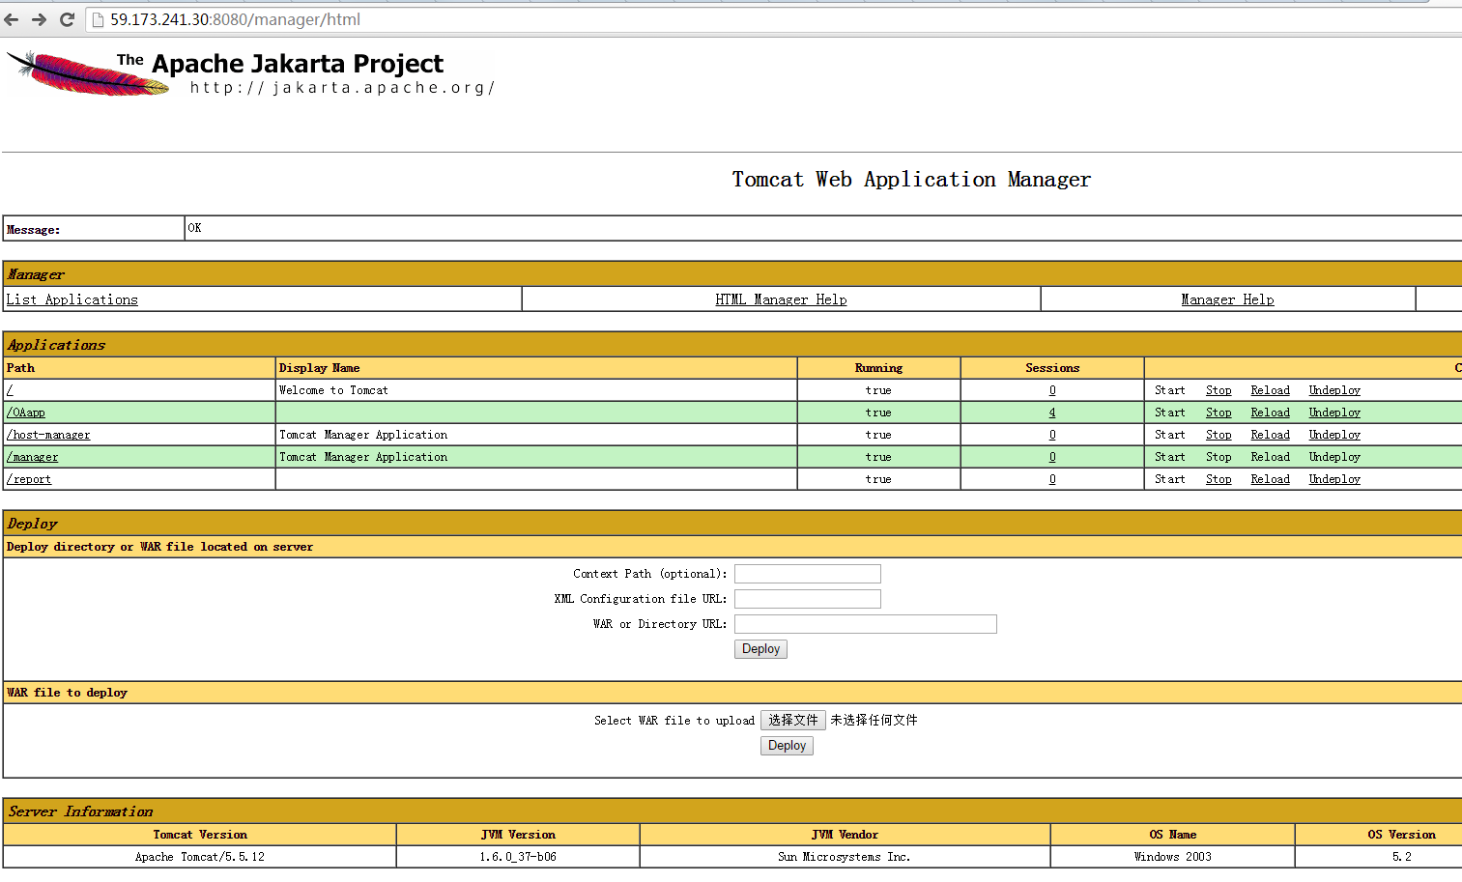
Task: Click the Apache Tomcat/5.5.12 version cell
Action: pyautogui.click(x=200, y=857)
